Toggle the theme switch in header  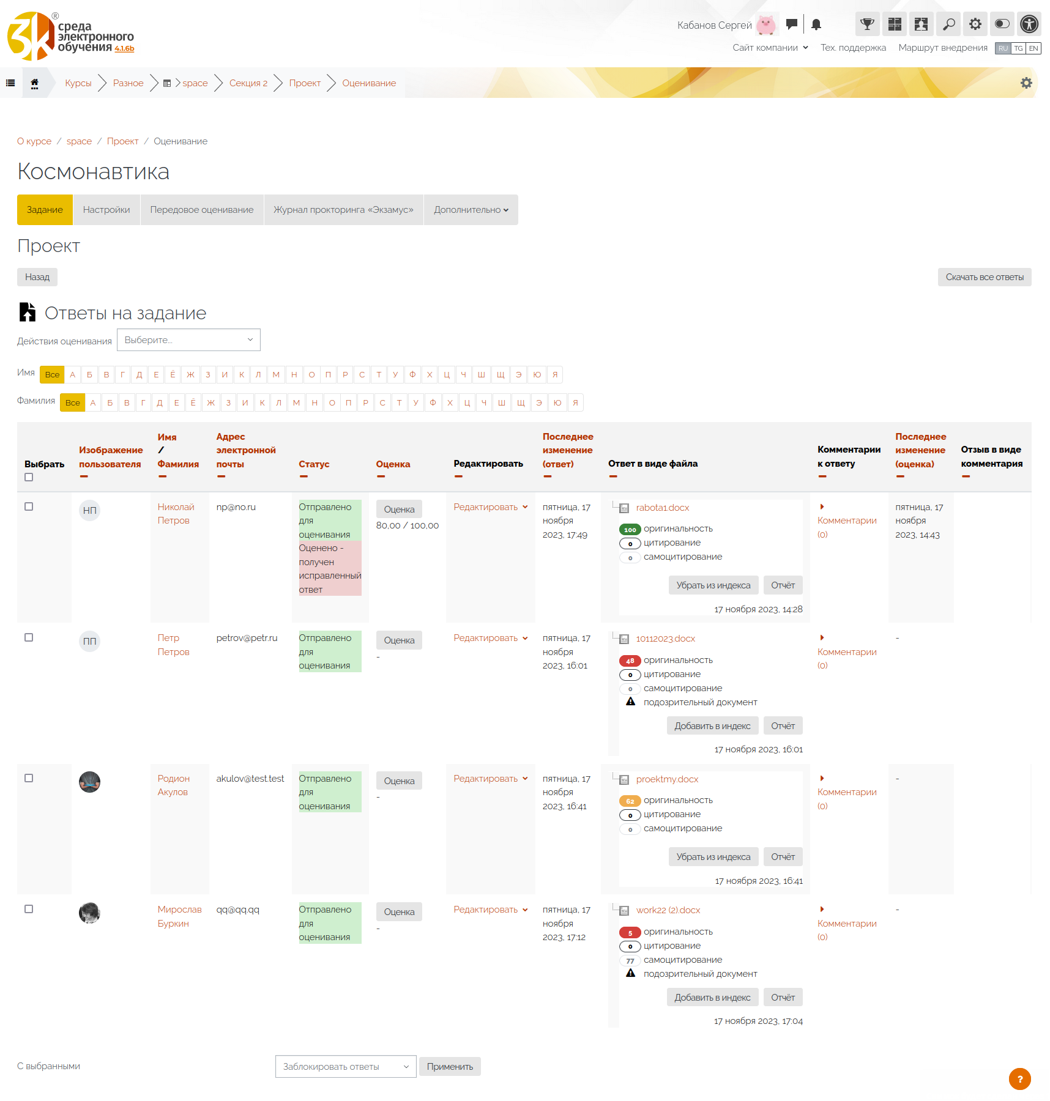(x=1002, y=24)
